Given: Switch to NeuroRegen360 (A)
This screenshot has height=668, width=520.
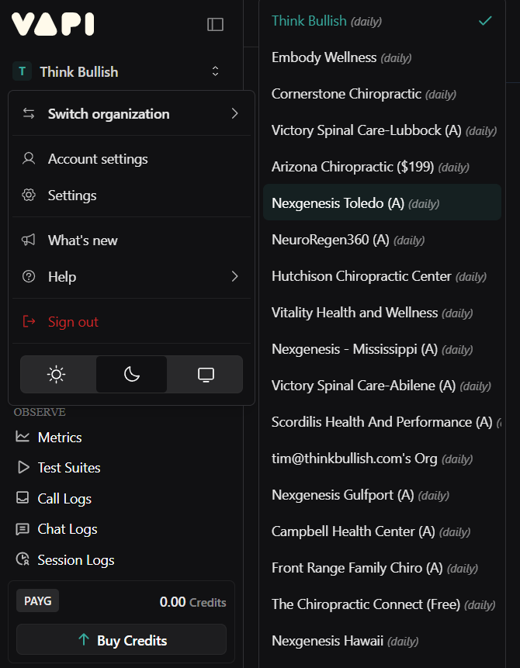Looking at the screenshot, I should [x=382, y=240].
